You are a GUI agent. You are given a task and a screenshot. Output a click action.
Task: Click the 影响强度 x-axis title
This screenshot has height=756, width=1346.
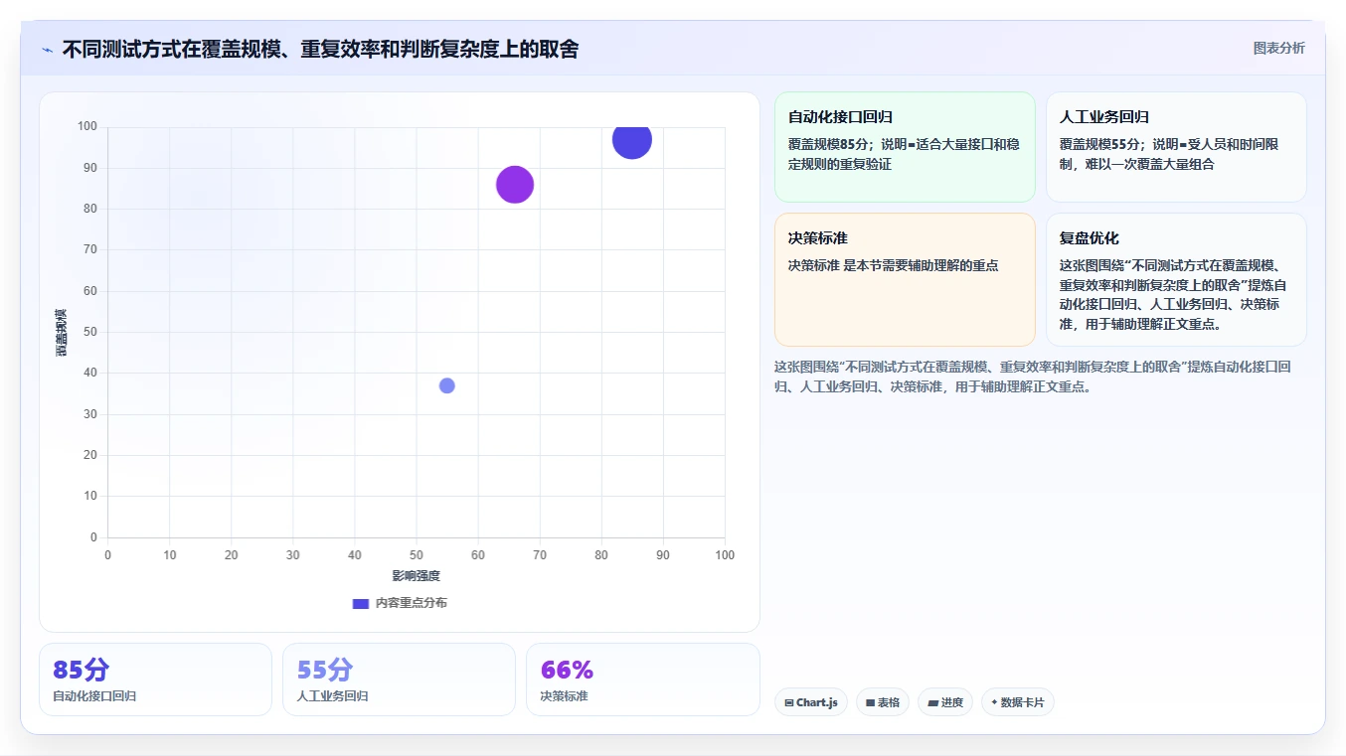(416, 576)
